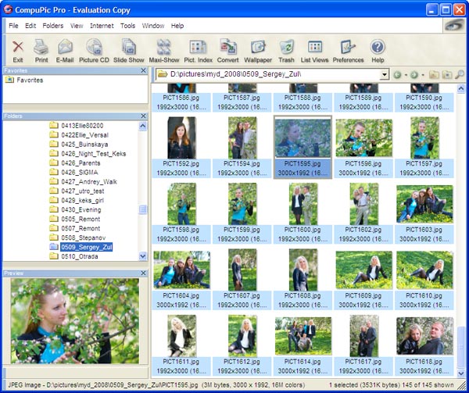
Task: Send selected picture to Trash
Action: tap(287, 51)
